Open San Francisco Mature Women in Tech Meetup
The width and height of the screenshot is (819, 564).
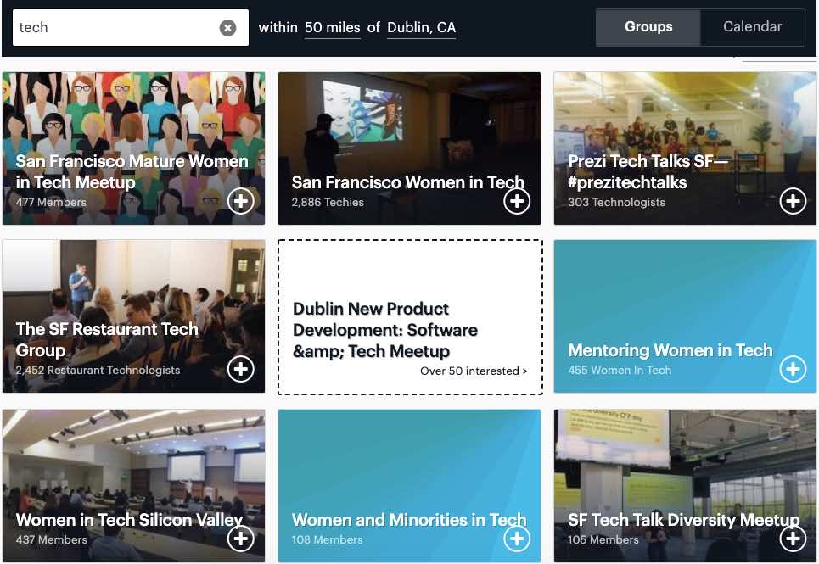[x=132, y=171]
